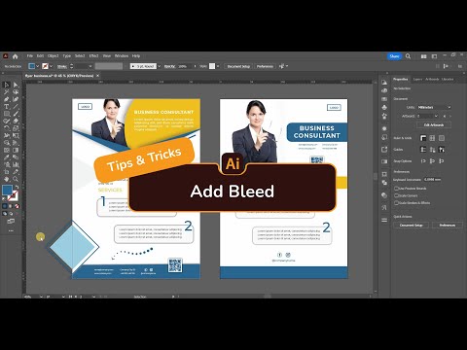This screenshot has height=350, width=467.
Task: Click the swap fill and stroke arrow
Action: 17,187
